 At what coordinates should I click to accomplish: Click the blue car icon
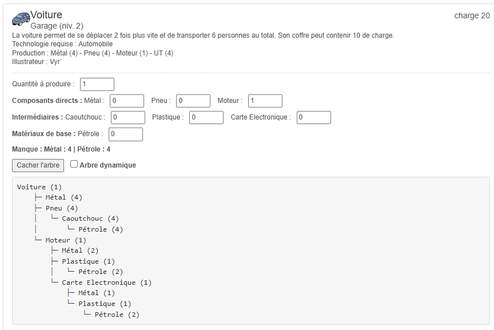click(21, 19)
